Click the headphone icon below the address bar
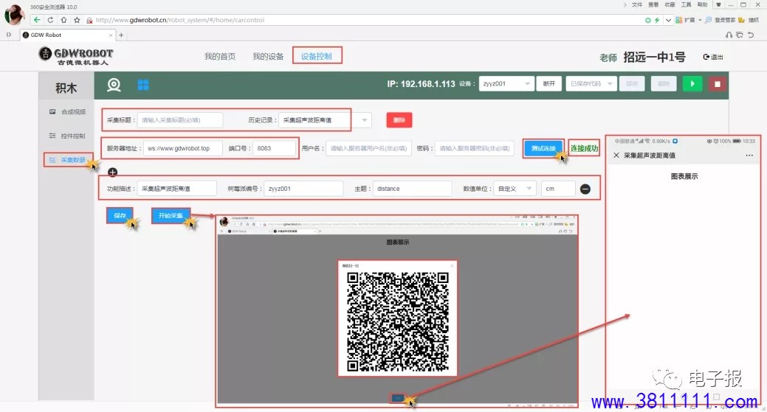The image size is (767, 412). 729,35
